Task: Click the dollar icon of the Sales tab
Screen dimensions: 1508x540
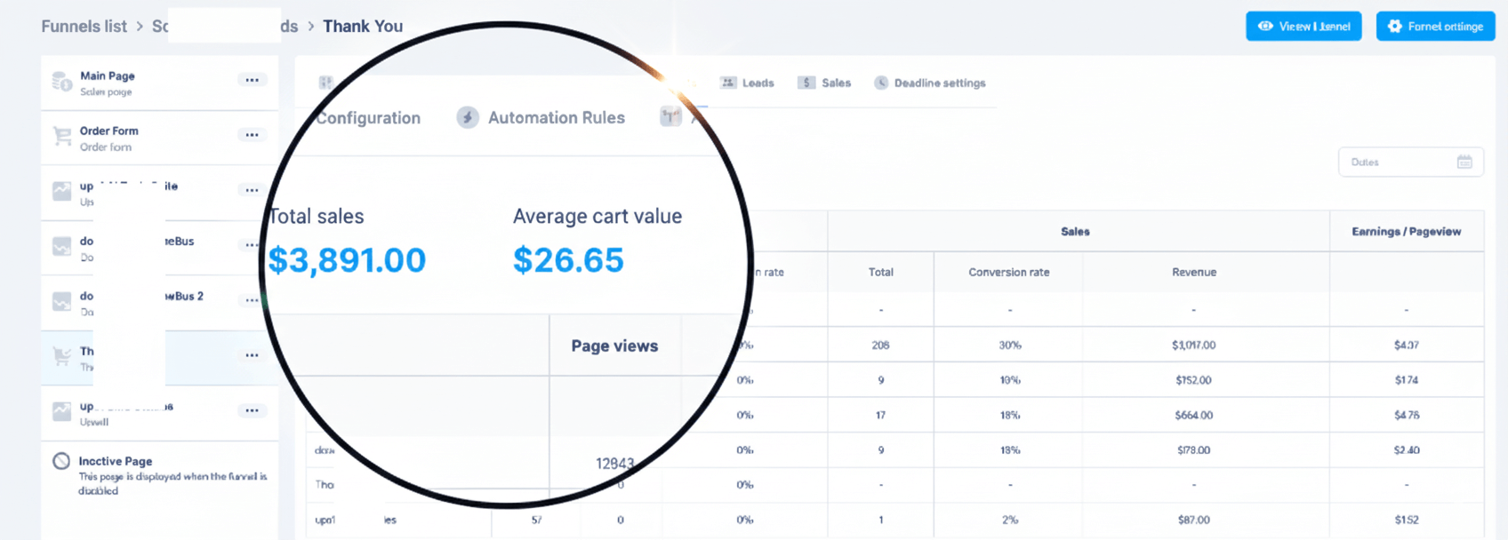Action: point(806,83)
